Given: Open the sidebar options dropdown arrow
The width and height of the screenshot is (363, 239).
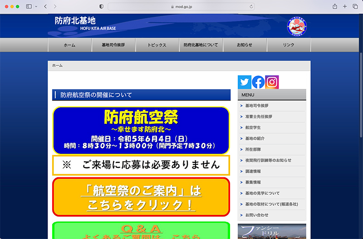Looking at the screenshot, I should (x=36, y=6).
